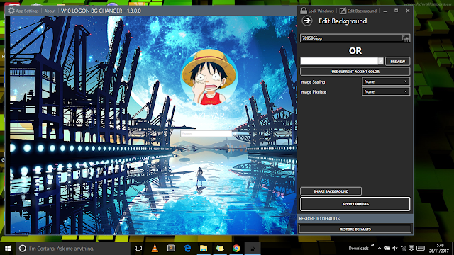Image resolution: width=454 pixels, height=255 pixels.
Task: Open App Settings gear icon
Action: tap(11, 11)
